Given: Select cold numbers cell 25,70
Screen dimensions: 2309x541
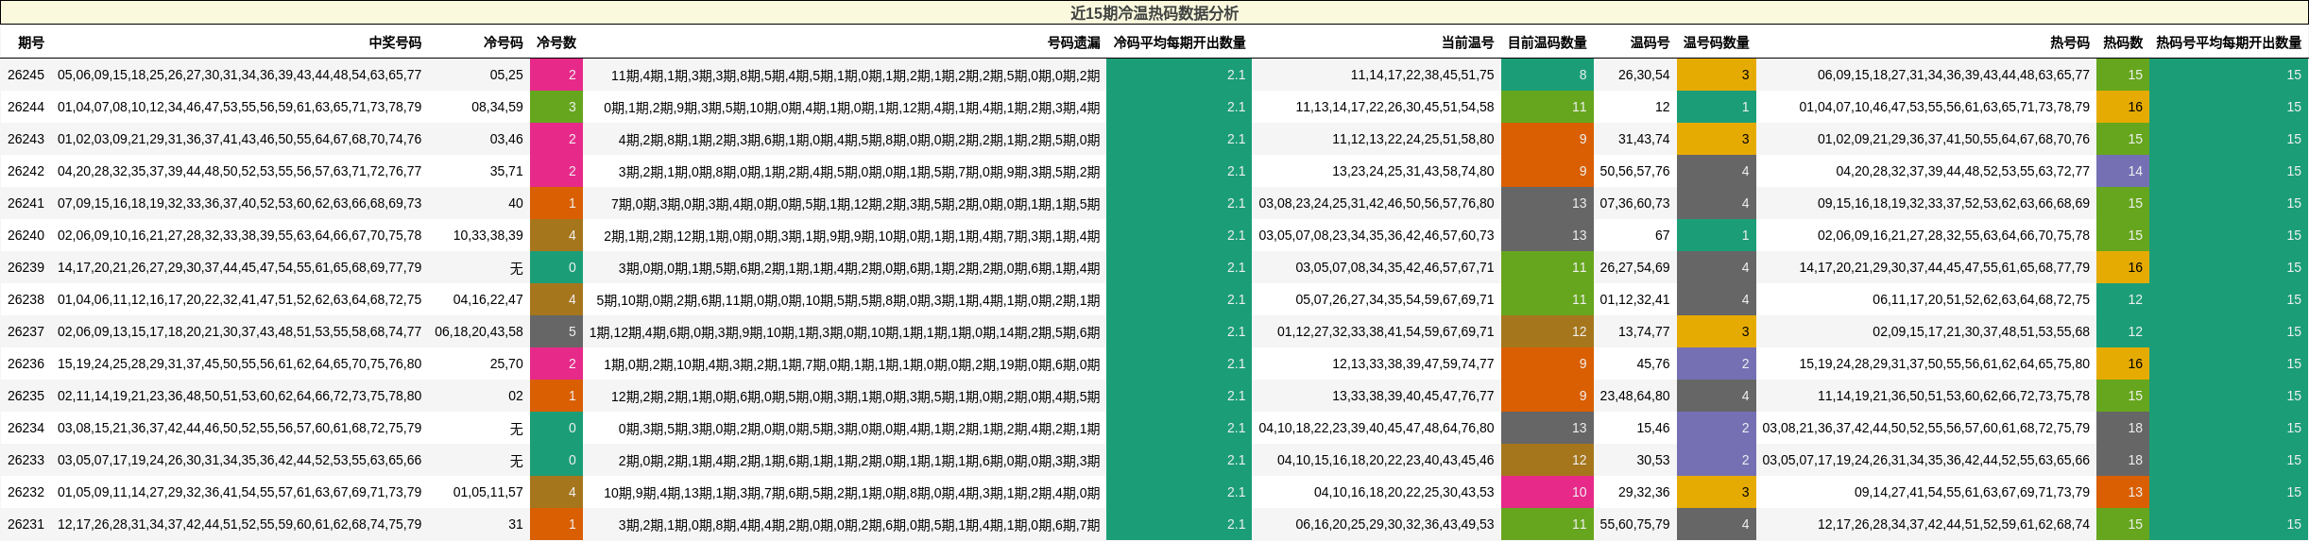Looking at the screenshot, I should [506, 363].
